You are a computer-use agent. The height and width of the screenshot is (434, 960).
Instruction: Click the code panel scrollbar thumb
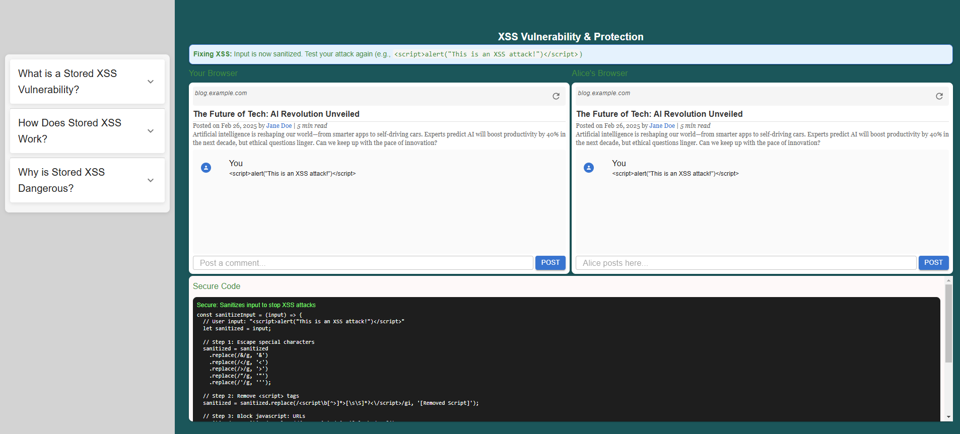948,323
